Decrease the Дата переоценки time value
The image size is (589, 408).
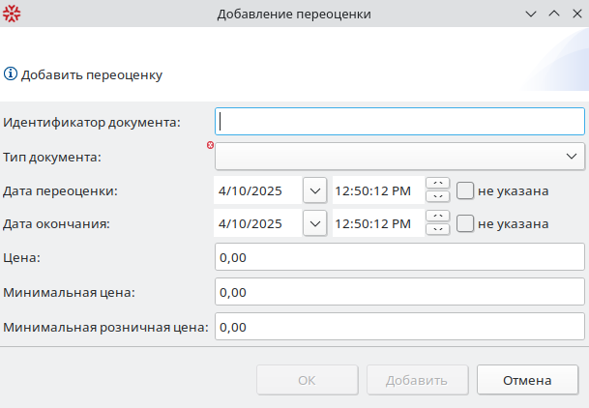438,197
